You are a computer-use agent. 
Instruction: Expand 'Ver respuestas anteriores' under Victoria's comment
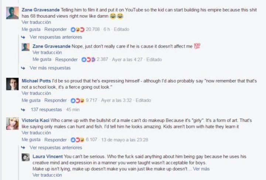click(56, 148)
